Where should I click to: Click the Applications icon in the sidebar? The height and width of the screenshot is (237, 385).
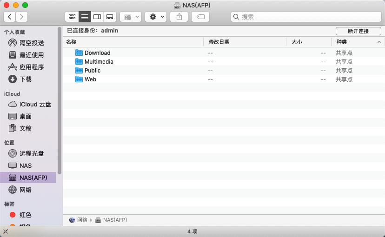click(13, 67)
